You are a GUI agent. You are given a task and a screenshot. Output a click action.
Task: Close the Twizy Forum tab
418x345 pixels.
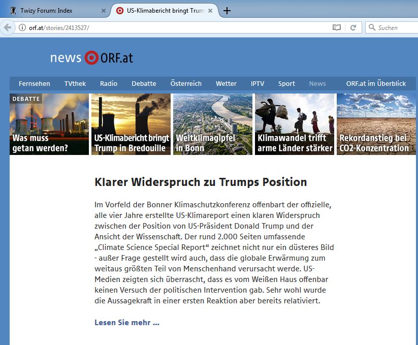(104, 11)
